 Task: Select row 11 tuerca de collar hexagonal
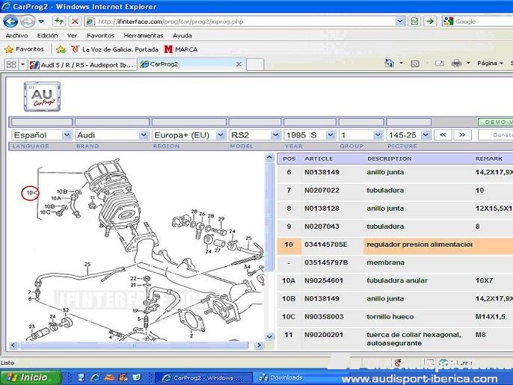[395, 339]
